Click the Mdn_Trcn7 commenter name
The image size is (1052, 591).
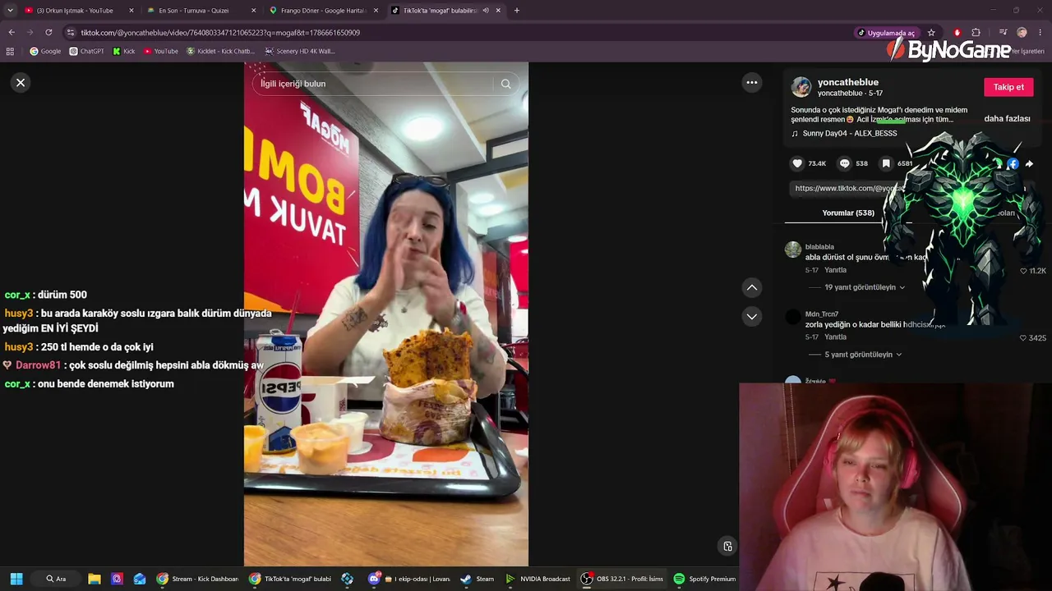tap(822, 314)
